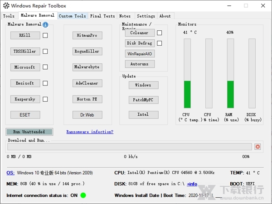Launch RKill
Viewport: 272px width, 204px height.
click(25, 35)
